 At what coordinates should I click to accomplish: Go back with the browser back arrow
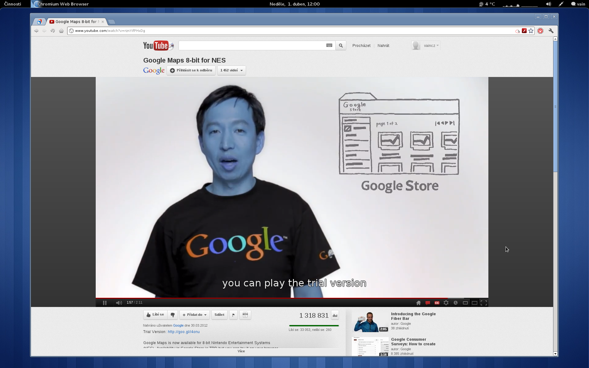(36, 31)
